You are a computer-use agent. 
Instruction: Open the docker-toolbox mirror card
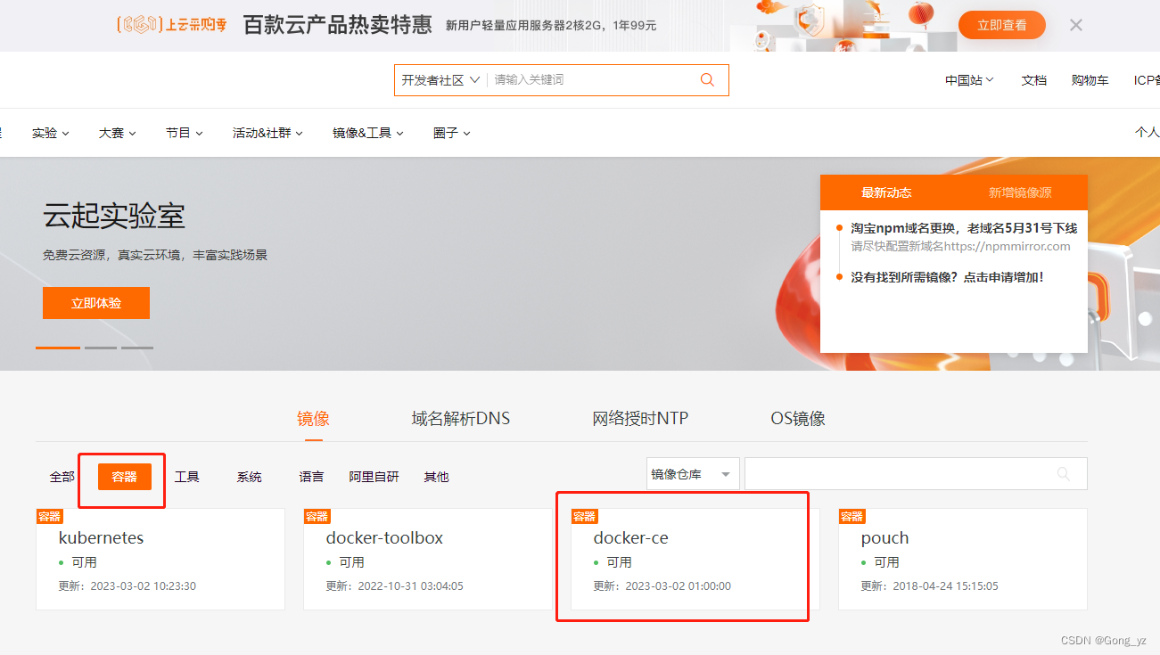click(x=428, y=559)
